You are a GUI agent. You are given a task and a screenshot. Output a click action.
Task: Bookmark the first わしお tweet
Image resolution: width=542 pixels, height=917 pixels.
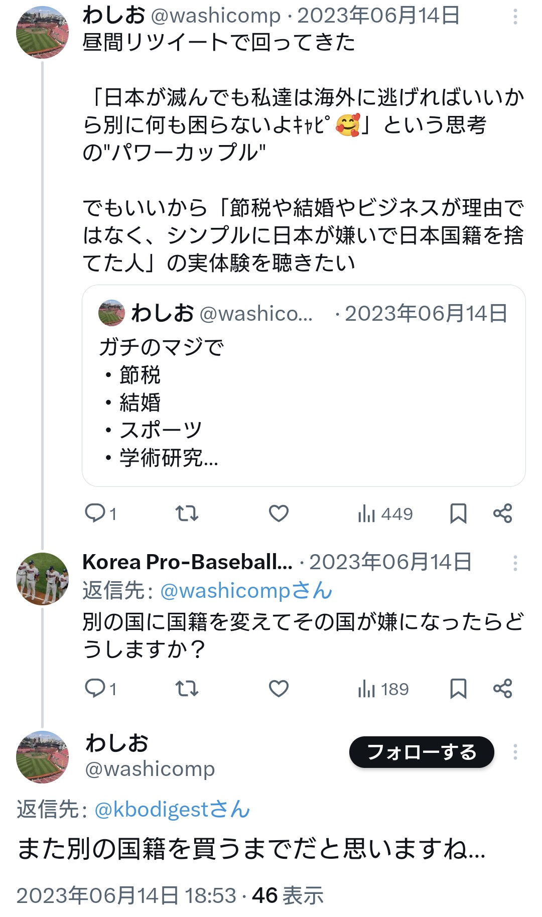[458, 513]
